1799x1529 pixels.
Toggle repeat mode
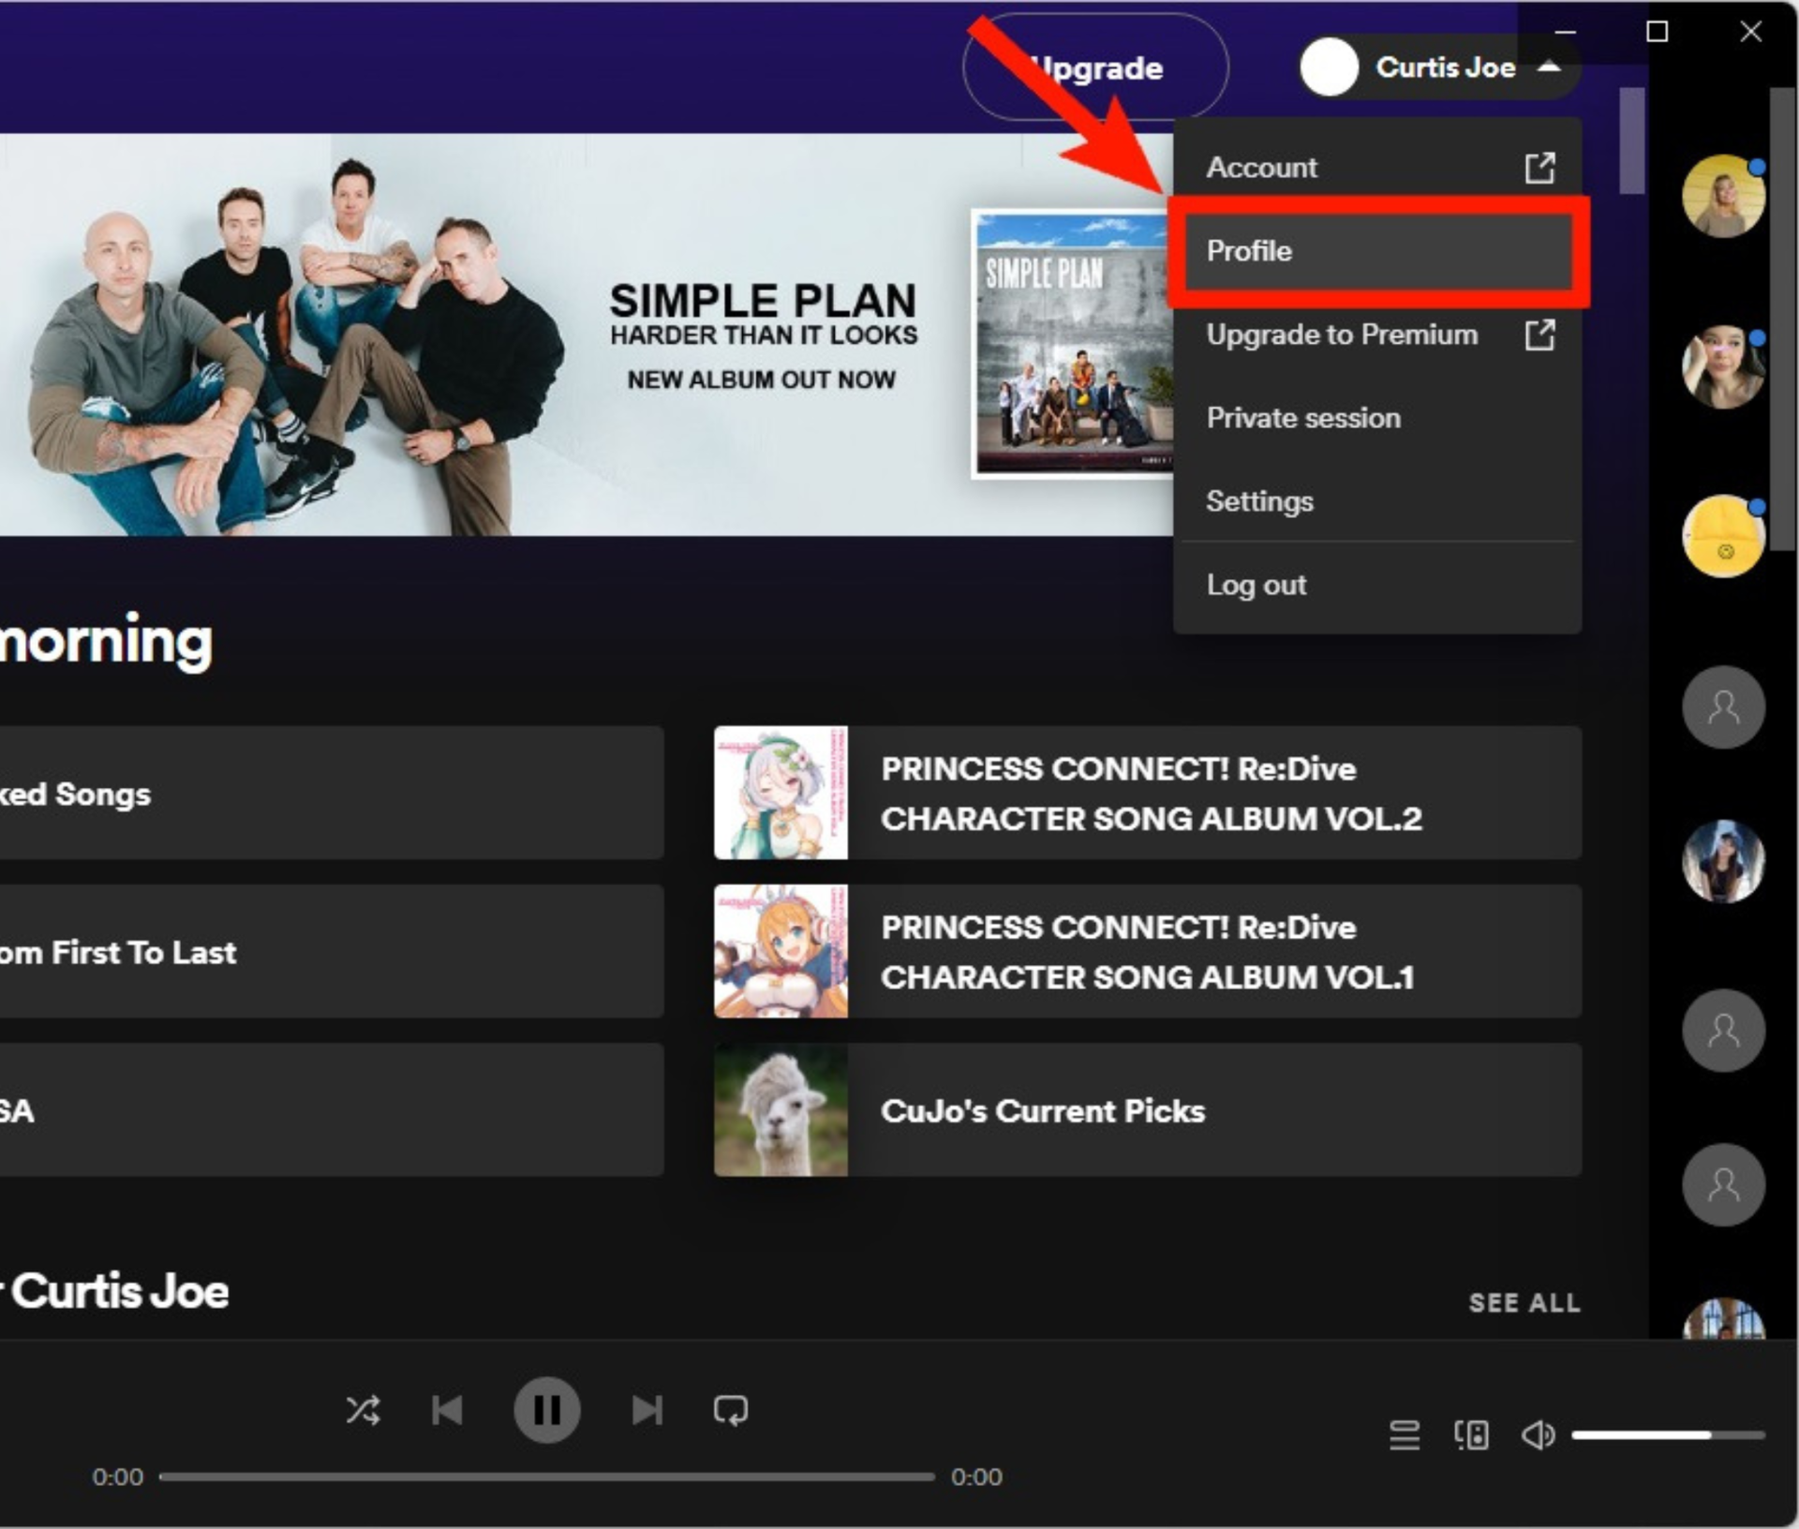tap(731, 1410)
